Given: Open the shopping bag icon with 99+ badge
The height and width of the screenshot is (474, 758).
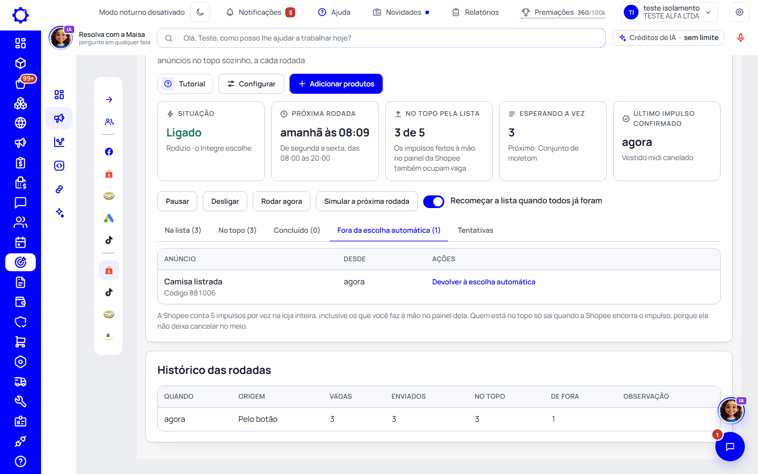Looking at the screenshot, I should (x=21, y=83).
